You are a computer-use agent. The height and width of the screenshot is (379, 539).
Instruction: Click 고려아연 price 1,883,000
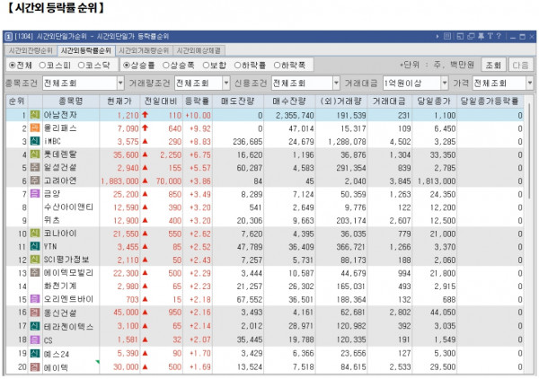coord(119,181)
